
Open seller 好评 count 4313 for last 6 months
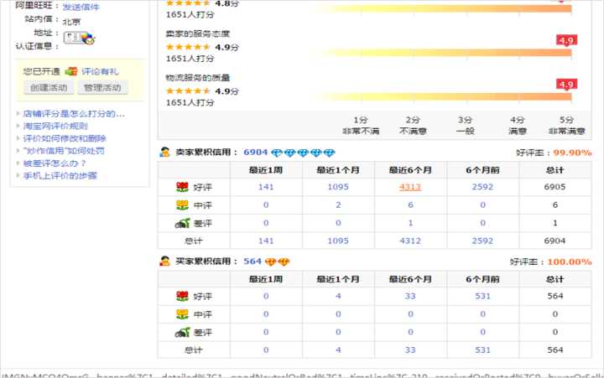(x=410, y=187)
